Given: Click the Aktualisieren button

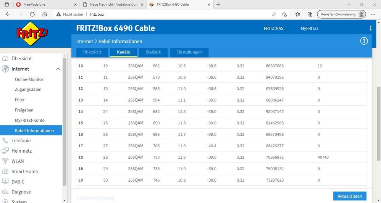Looking at the screenshot, I should pyautogui.click(x=350, y=196).
